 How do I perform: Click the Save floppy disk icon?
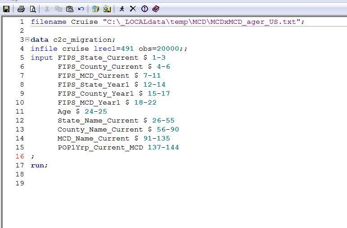pos(6,9)
